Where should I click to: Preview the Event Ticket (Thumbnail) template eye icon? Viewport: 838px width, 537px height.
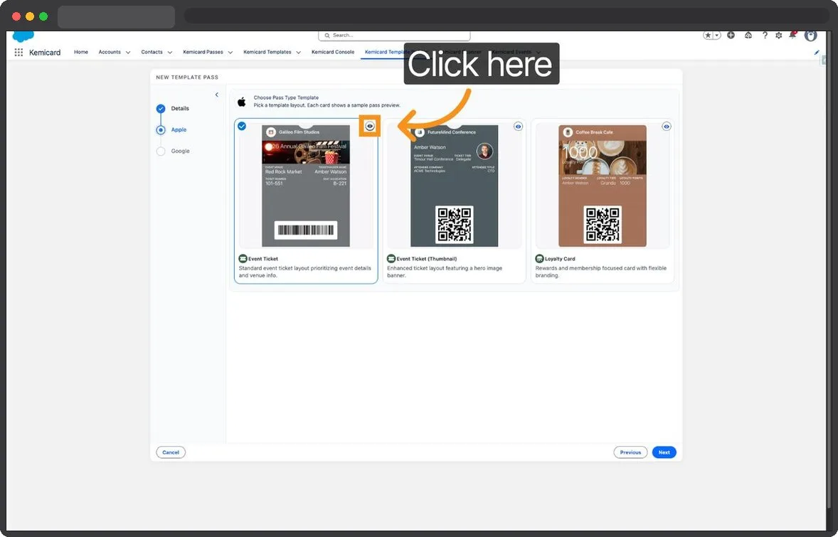518,127
